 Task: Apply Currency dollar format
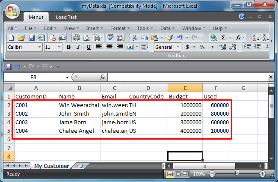[x=187, y=47]
